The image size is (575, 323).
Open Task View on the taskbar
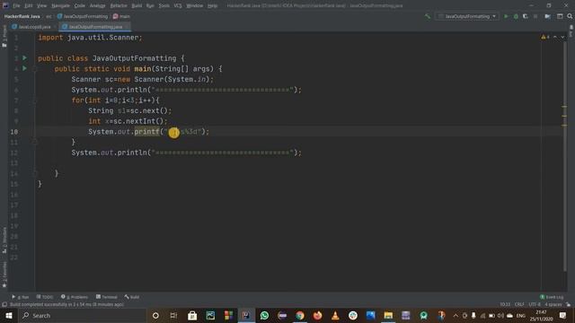pos(173,315)
